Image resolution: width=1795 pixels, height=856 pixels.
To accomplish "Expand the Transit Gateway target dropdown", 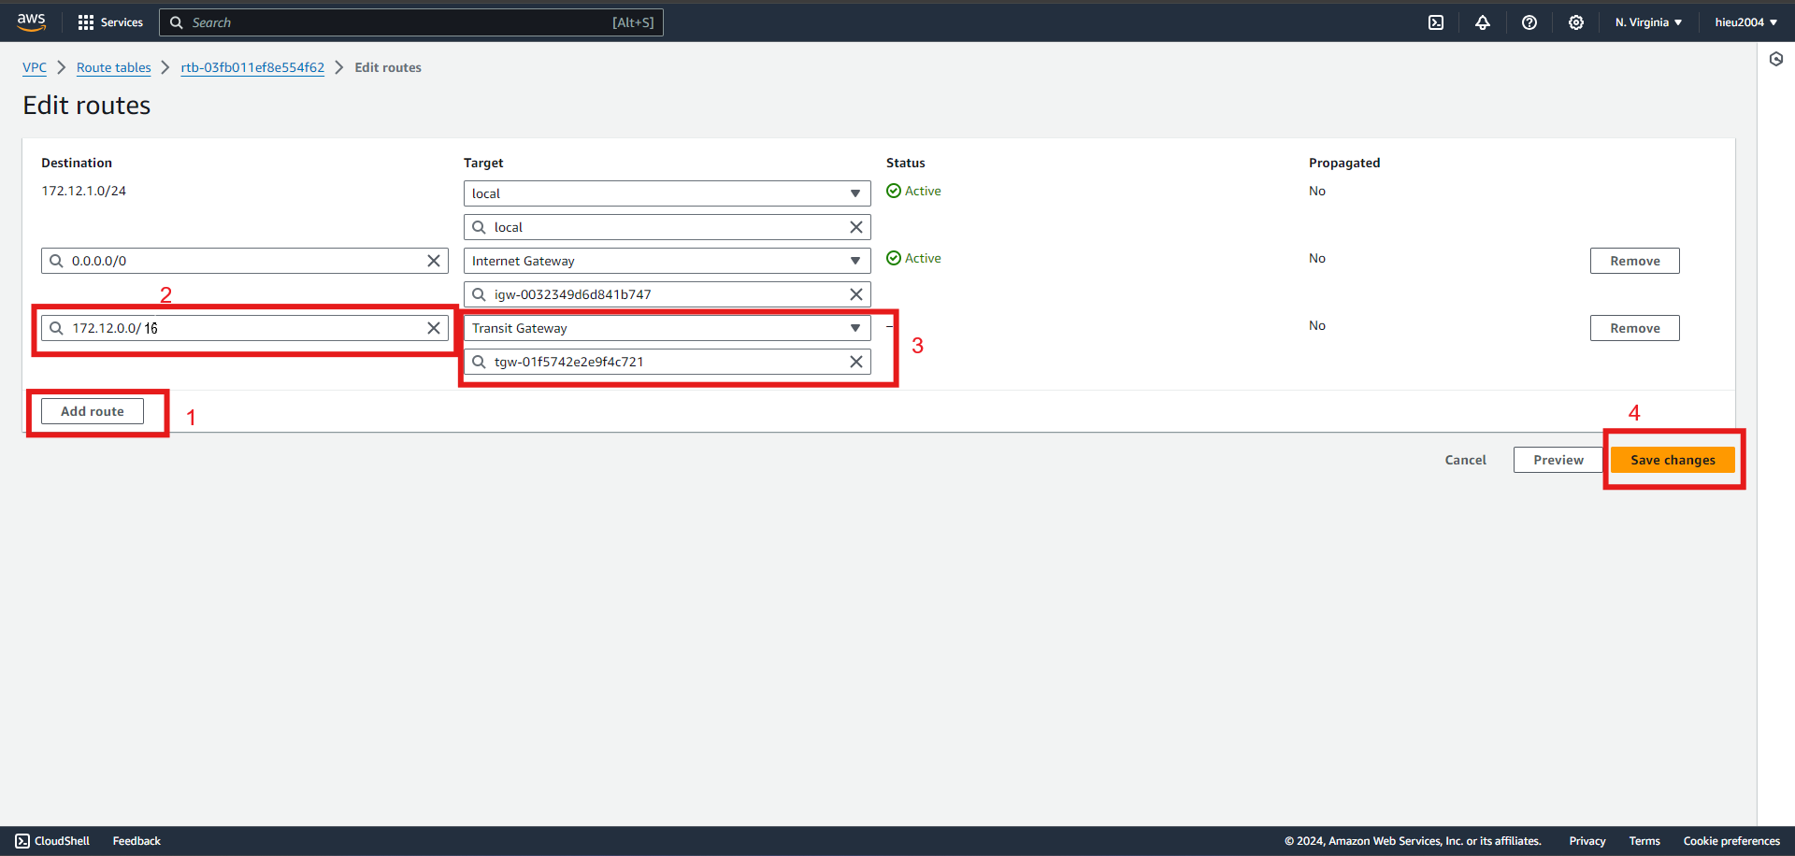I will [x=668, y=328].
